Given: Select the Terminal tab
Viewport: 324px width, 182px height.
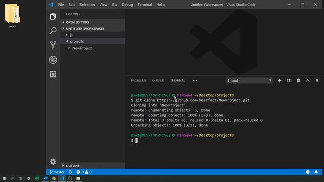Looking at the screenshot, I should 178,81.
